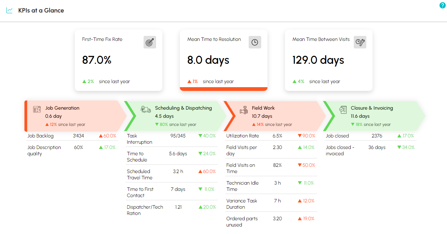Click the Ordered parts unused label
447x234 pixels.
coord(242,222)
